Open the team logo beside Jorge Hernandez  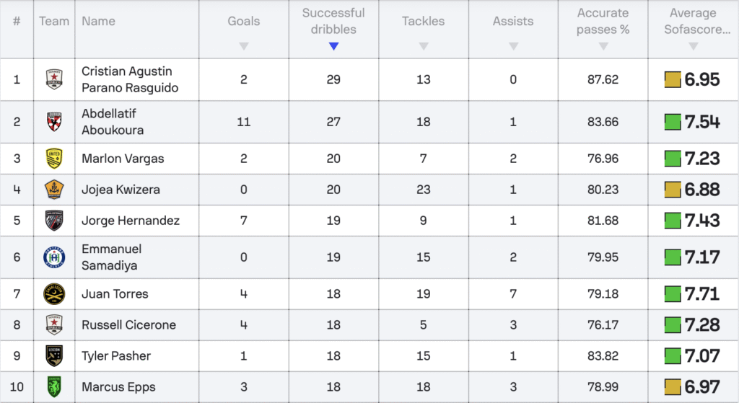click(54, 221)
